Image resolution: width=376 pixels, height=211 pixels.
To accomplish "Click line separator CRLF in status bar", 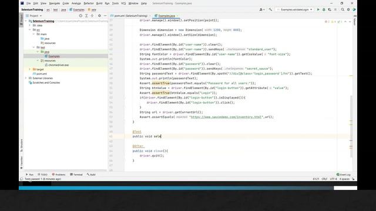I will point(324,179).
